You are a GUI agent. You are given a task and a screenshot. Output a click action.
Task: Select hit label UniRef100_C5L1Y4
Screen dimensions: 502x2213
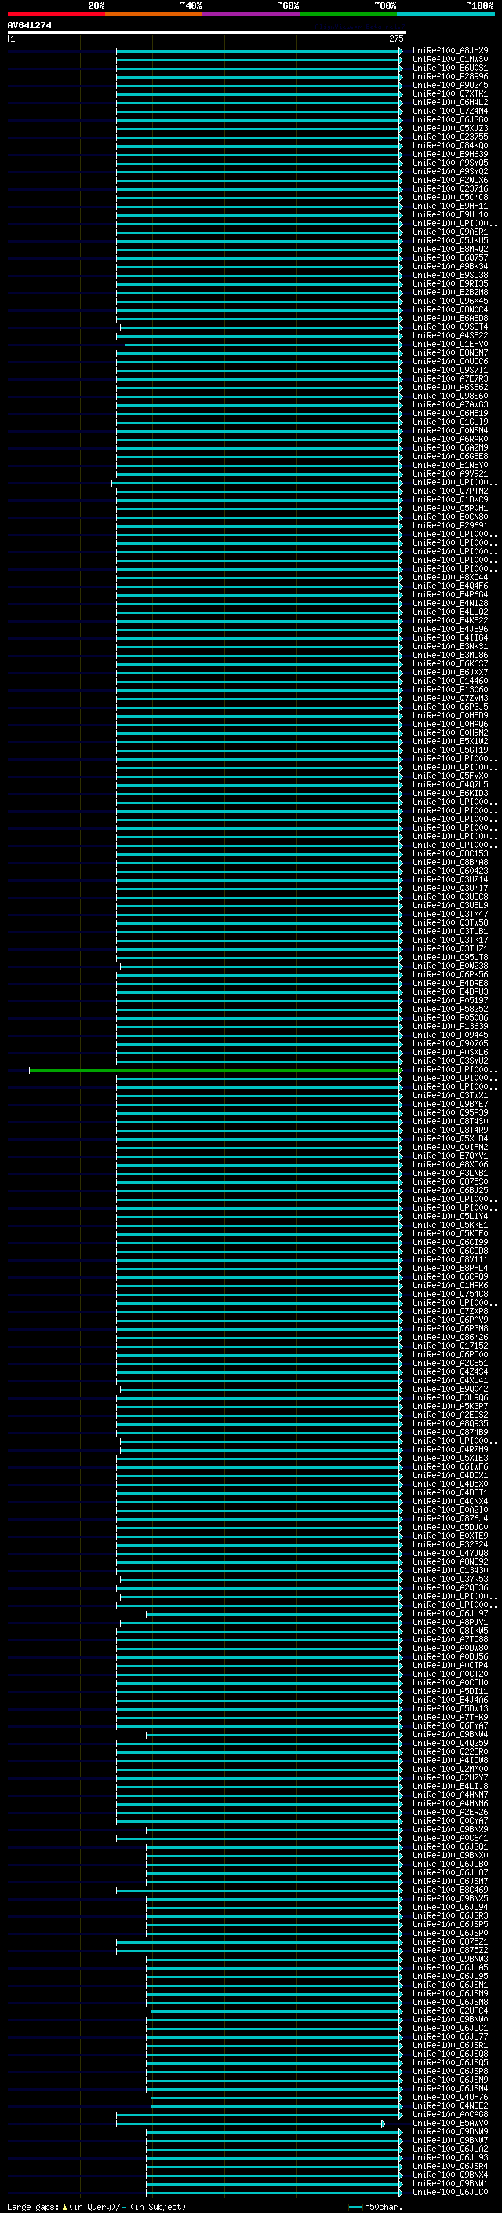(x=450, y=1217)
